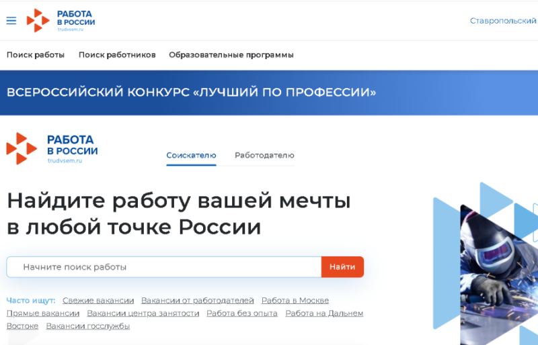
Task: Click the Найдите работу вашей мечты heading
Action: (179, 213)
